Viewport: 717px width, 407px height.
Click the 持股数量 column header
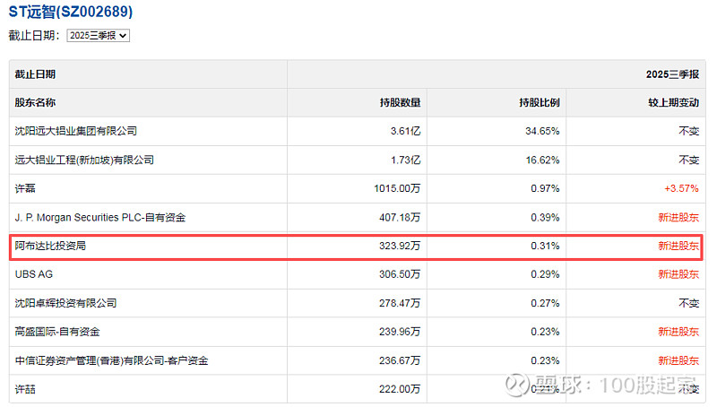point(400,102)
